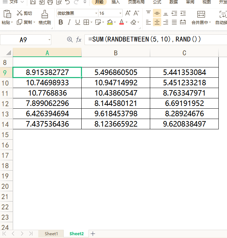Switch to Page Layout (页面布局) tab
Viewport: 227px width, 238px height.
click(136, 2)
